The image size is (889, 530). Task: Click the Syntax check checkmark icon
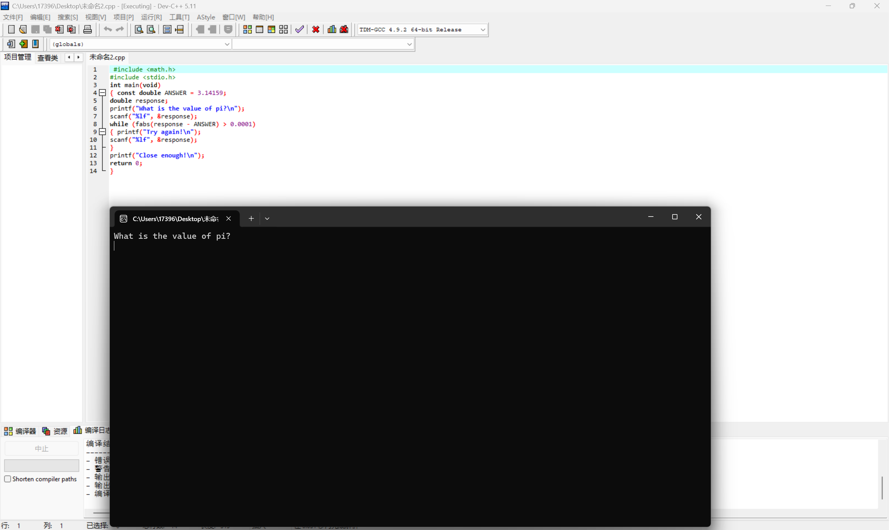[299, 30]
